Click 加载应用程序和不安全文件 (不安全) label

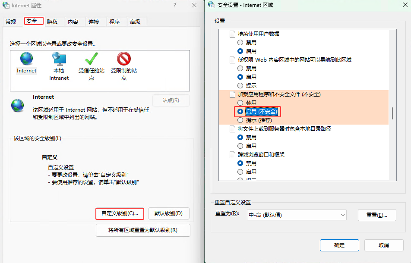279,94
